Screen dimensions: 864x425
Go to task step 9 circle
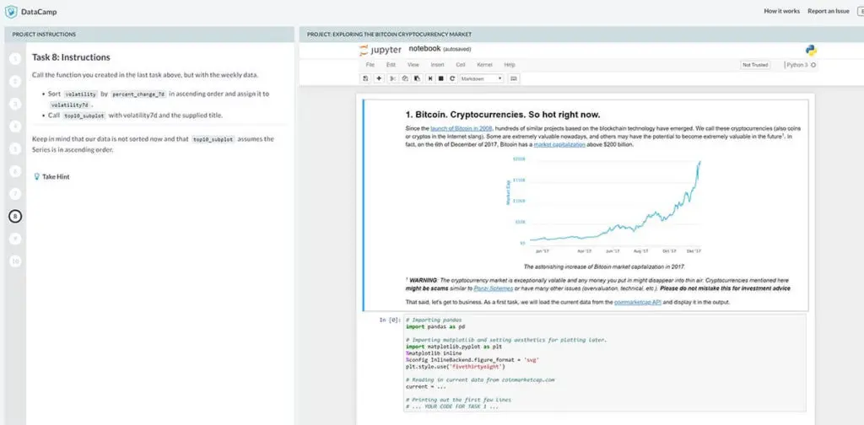coord(15,239)
